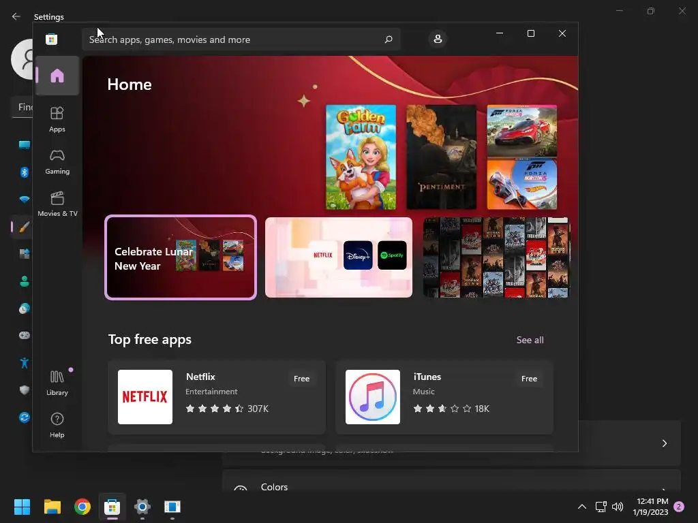Click the search magnifier icon
This screenshot has height=523, width=698.
click(388, 39)
